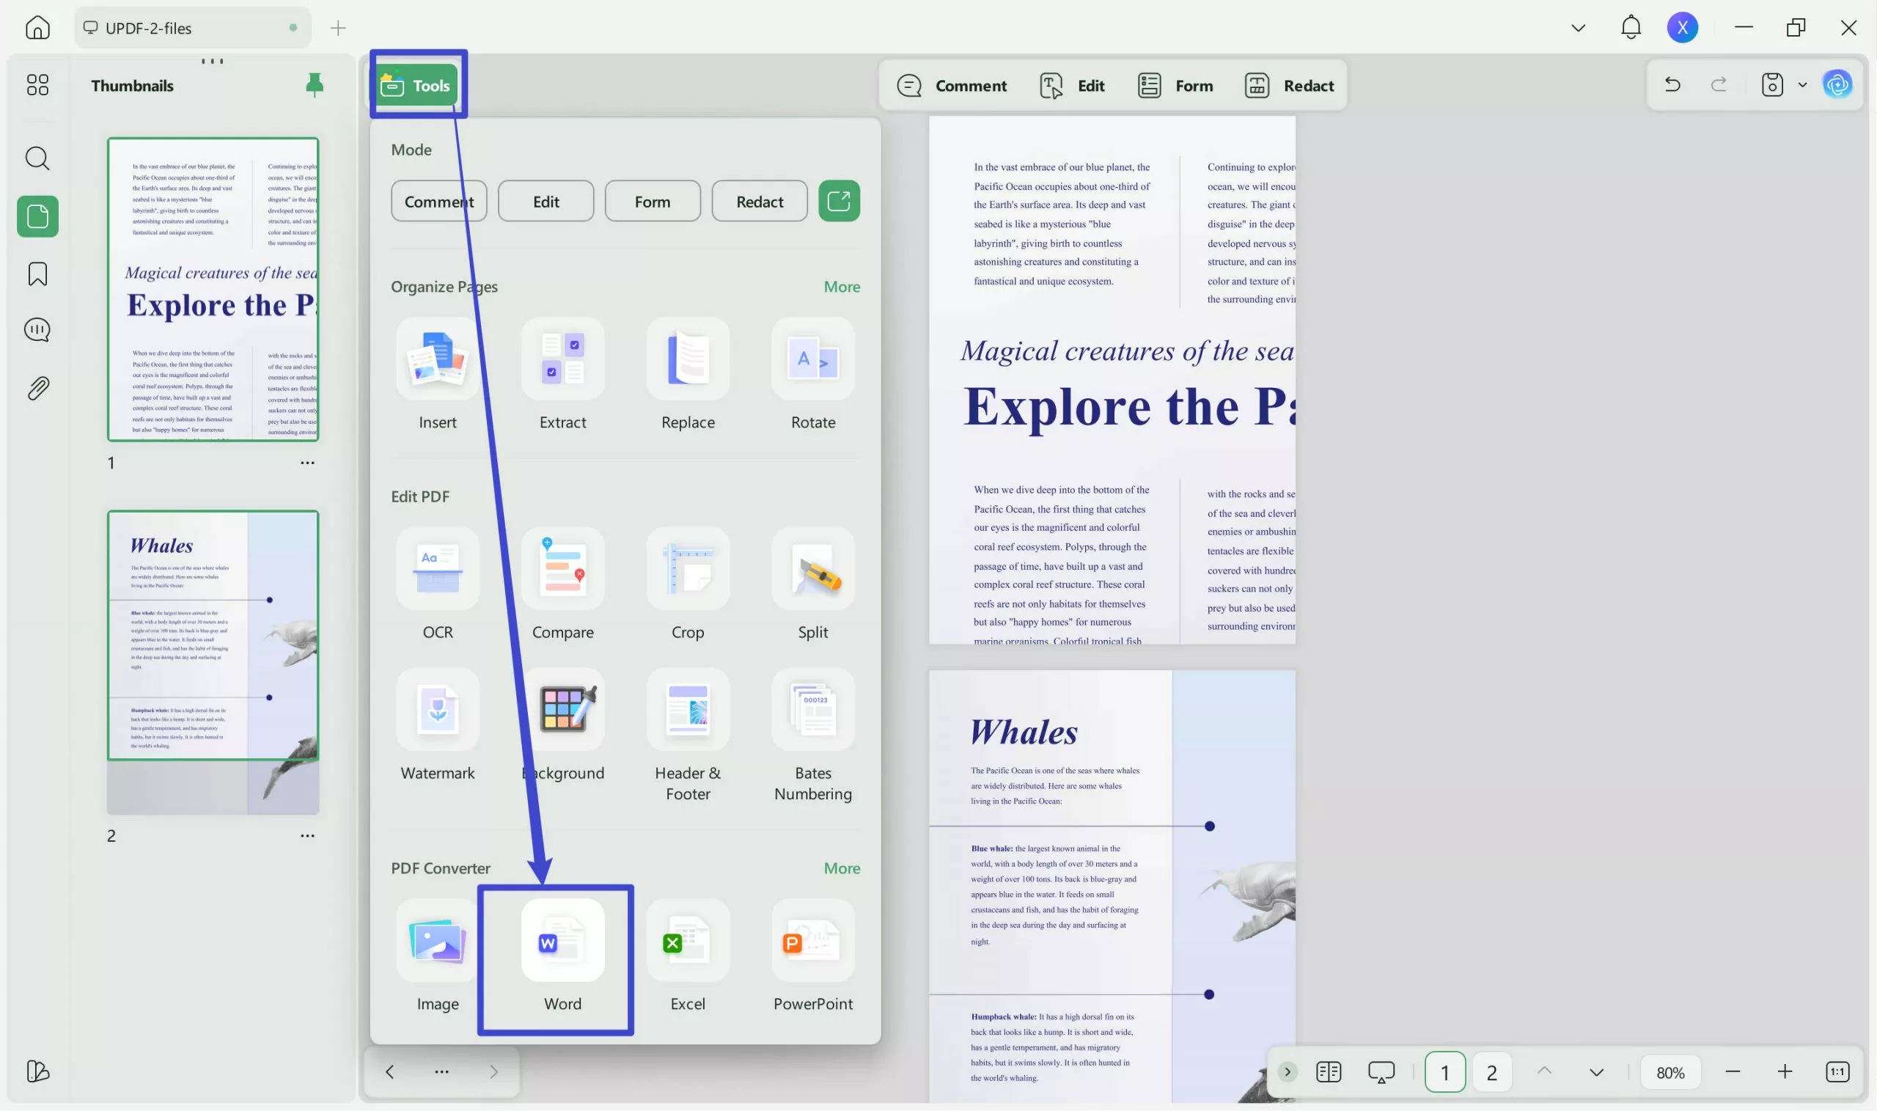Expand the title bar dropdown chevron
Viewport: 1877px width, 1111px height.
pos(1578,28)
